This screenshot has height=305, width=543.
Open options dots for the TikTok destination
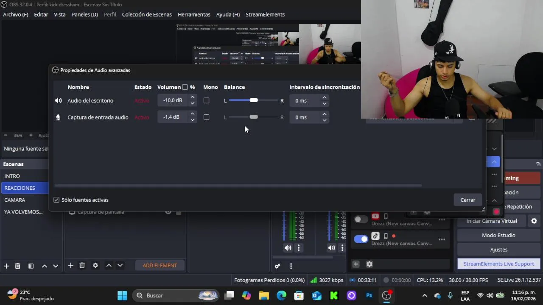coord(442,239)
